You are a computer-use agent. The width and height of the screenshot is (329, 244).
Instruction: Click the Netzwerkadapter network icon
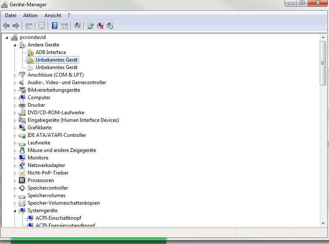tap(22, 165)
